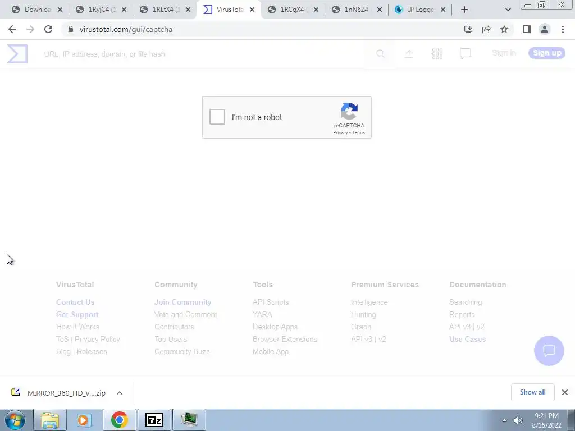575x431 pixels.
Task: Click the search magnifier icon
Action: 381,54
